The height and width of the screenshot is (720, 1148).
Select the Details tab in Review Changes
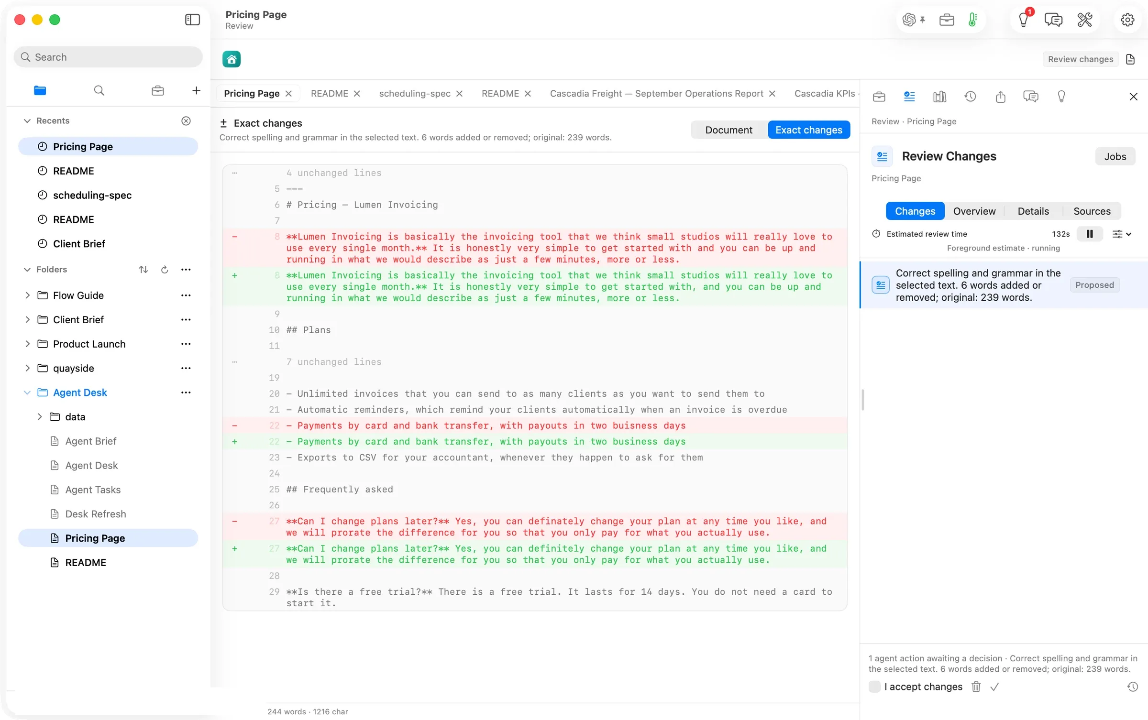pyautogui.click(x=1033, y=211)
